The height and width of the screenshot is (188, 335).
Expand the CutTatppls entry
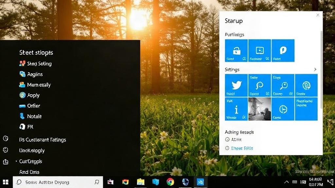click(30, 161)
